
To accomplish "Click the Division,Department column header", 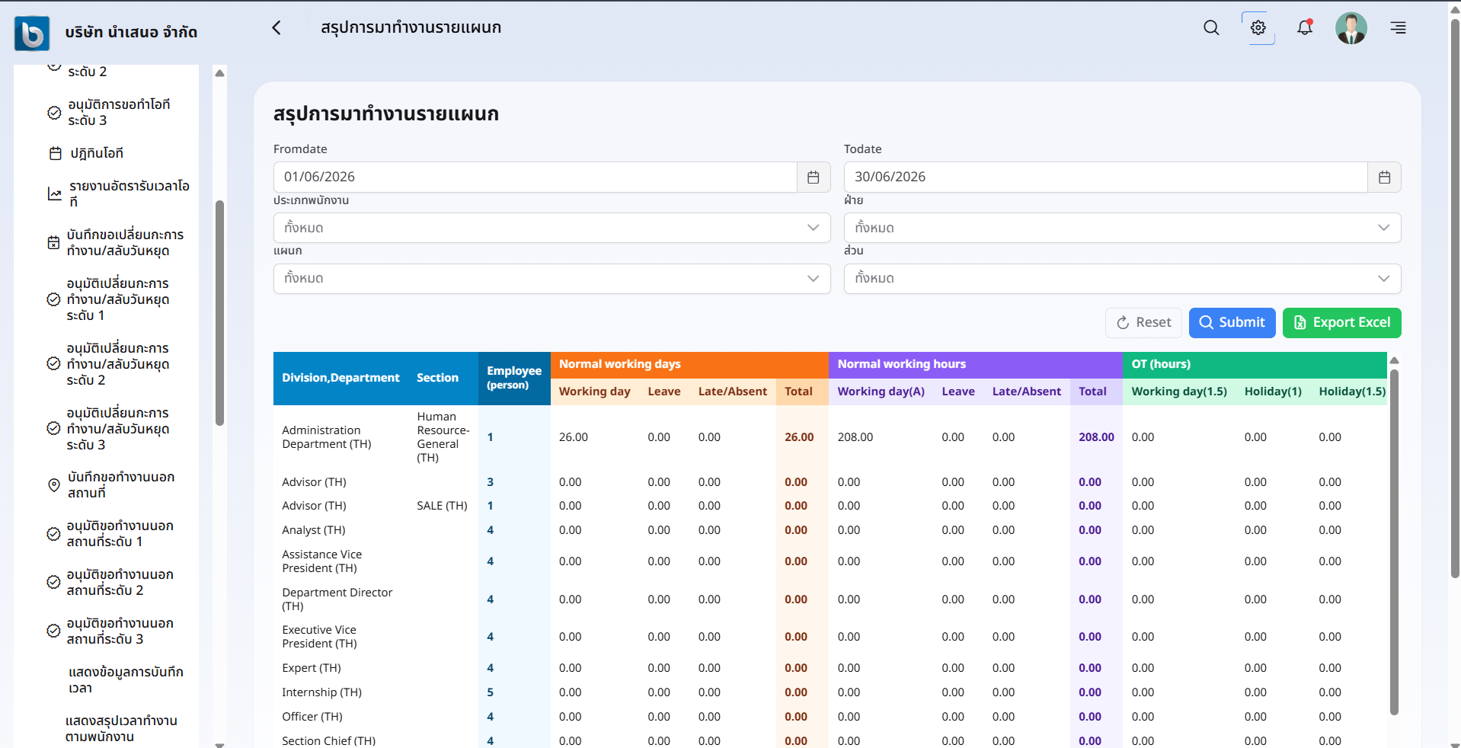I will click(340, 378).
